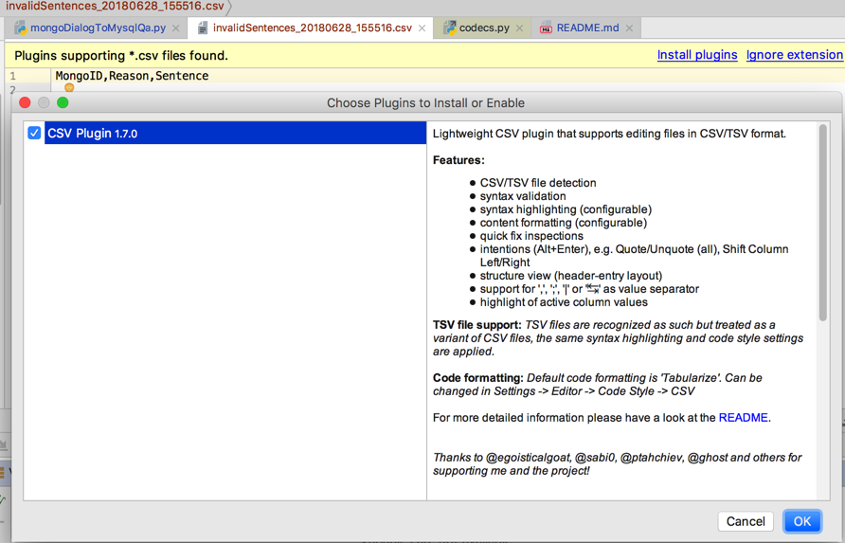Click the 'Code formatting:' label
Image resolution: width=845 pixels, height=543 pixels.
pyautogui.click(x=478, y=378)
